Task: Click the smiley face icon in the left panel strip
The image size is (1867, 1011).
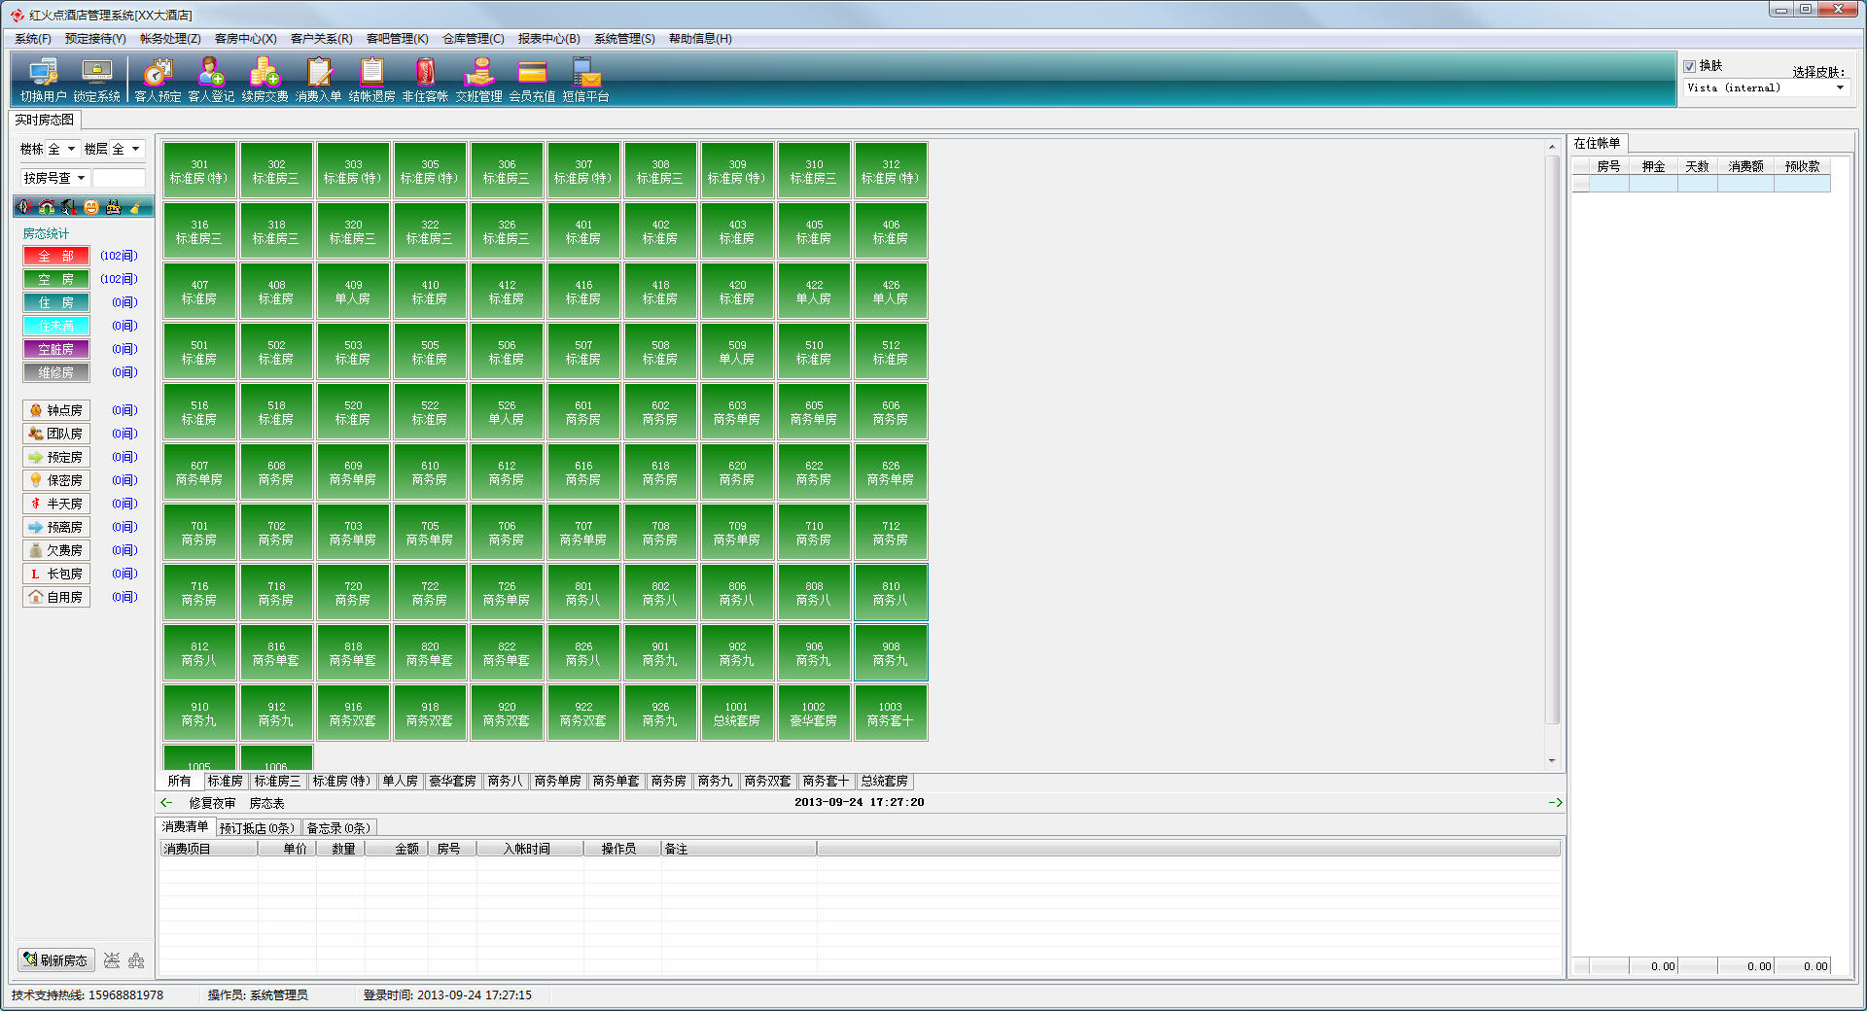Action: click(x=91, y=206)
